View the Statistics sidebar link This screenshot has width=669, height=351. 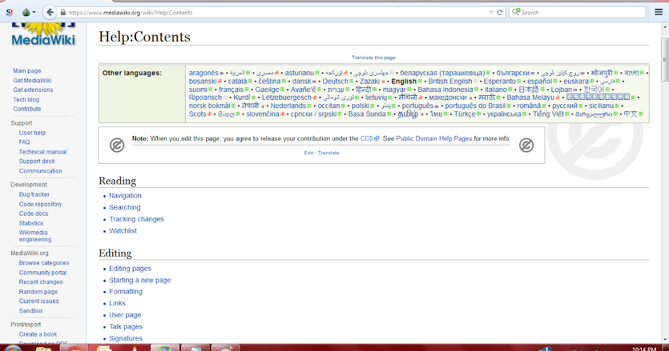coord(31,223)
